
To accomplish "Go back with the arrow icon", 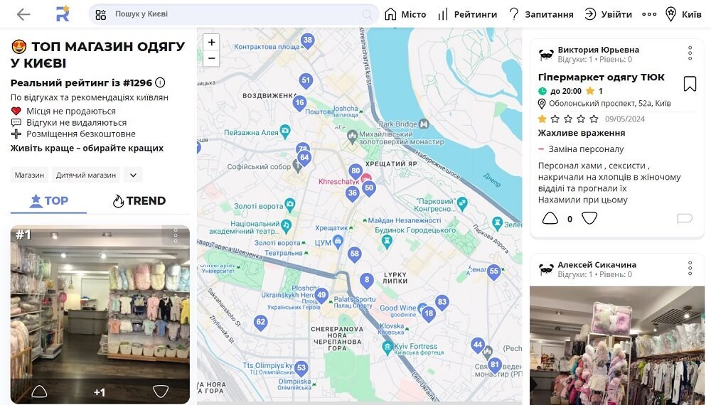I will click(x=23, y=14).
